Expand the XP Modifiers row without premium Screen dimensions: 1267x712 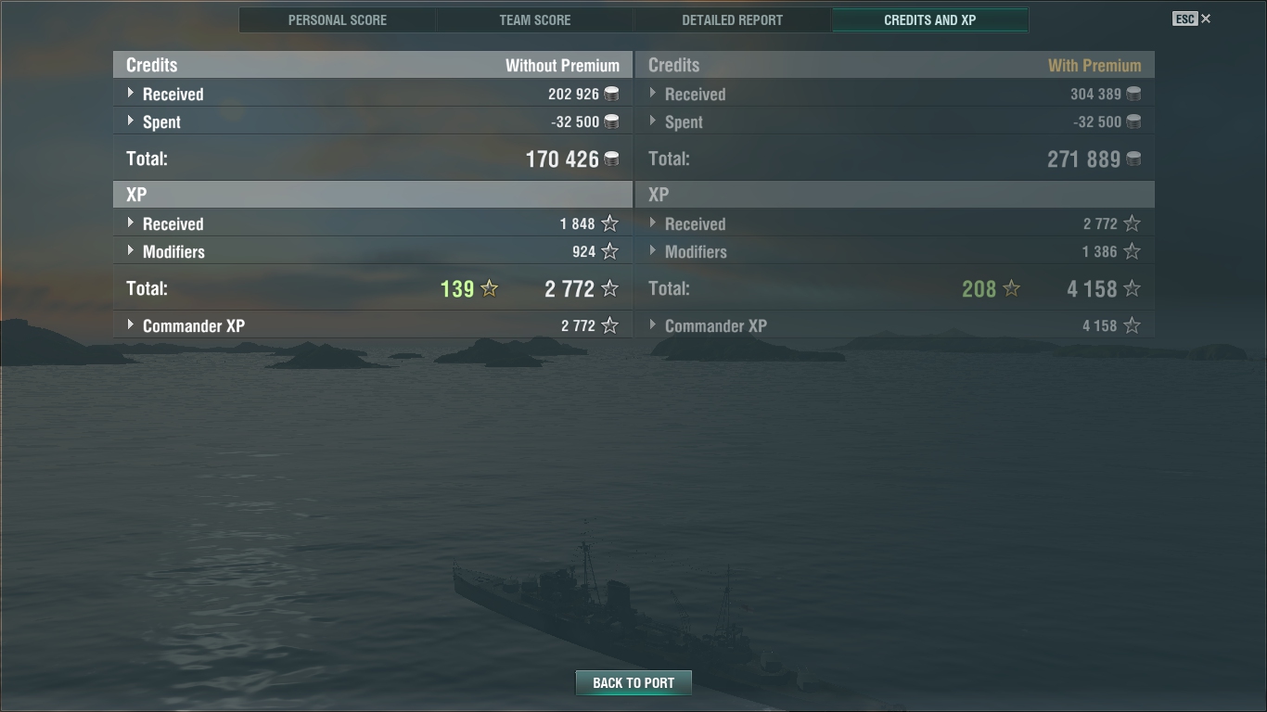point(372,251)
